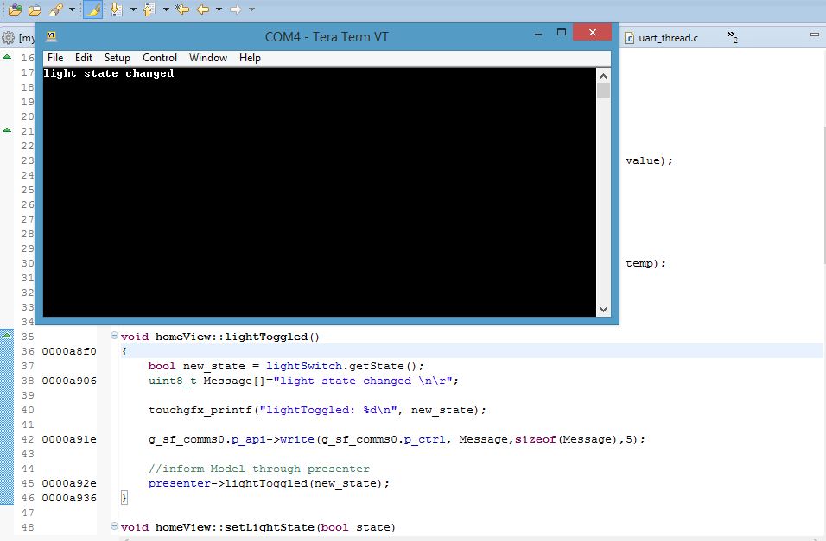This screenshot has height=541, width=826.
Task: Click address 0000a936 in the gutter
Action: pos(69,498)
